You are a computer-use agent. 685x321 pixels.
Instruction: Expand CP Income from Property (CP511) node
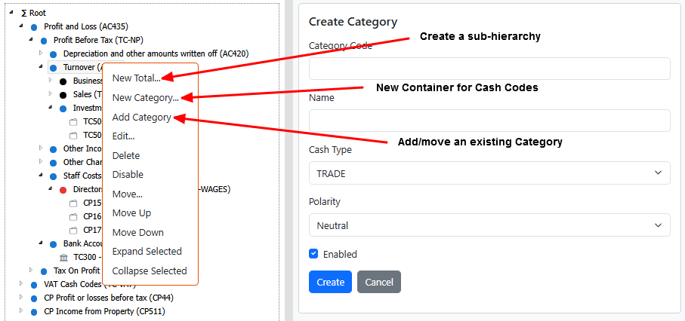click(x=21, y=310)
